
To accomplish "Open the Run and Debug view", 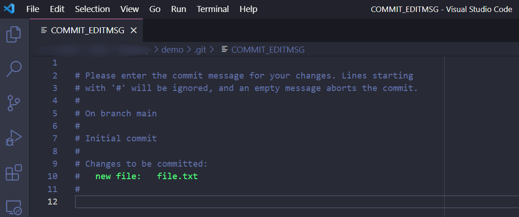I will pyautogui.click(x=13, y=138).
